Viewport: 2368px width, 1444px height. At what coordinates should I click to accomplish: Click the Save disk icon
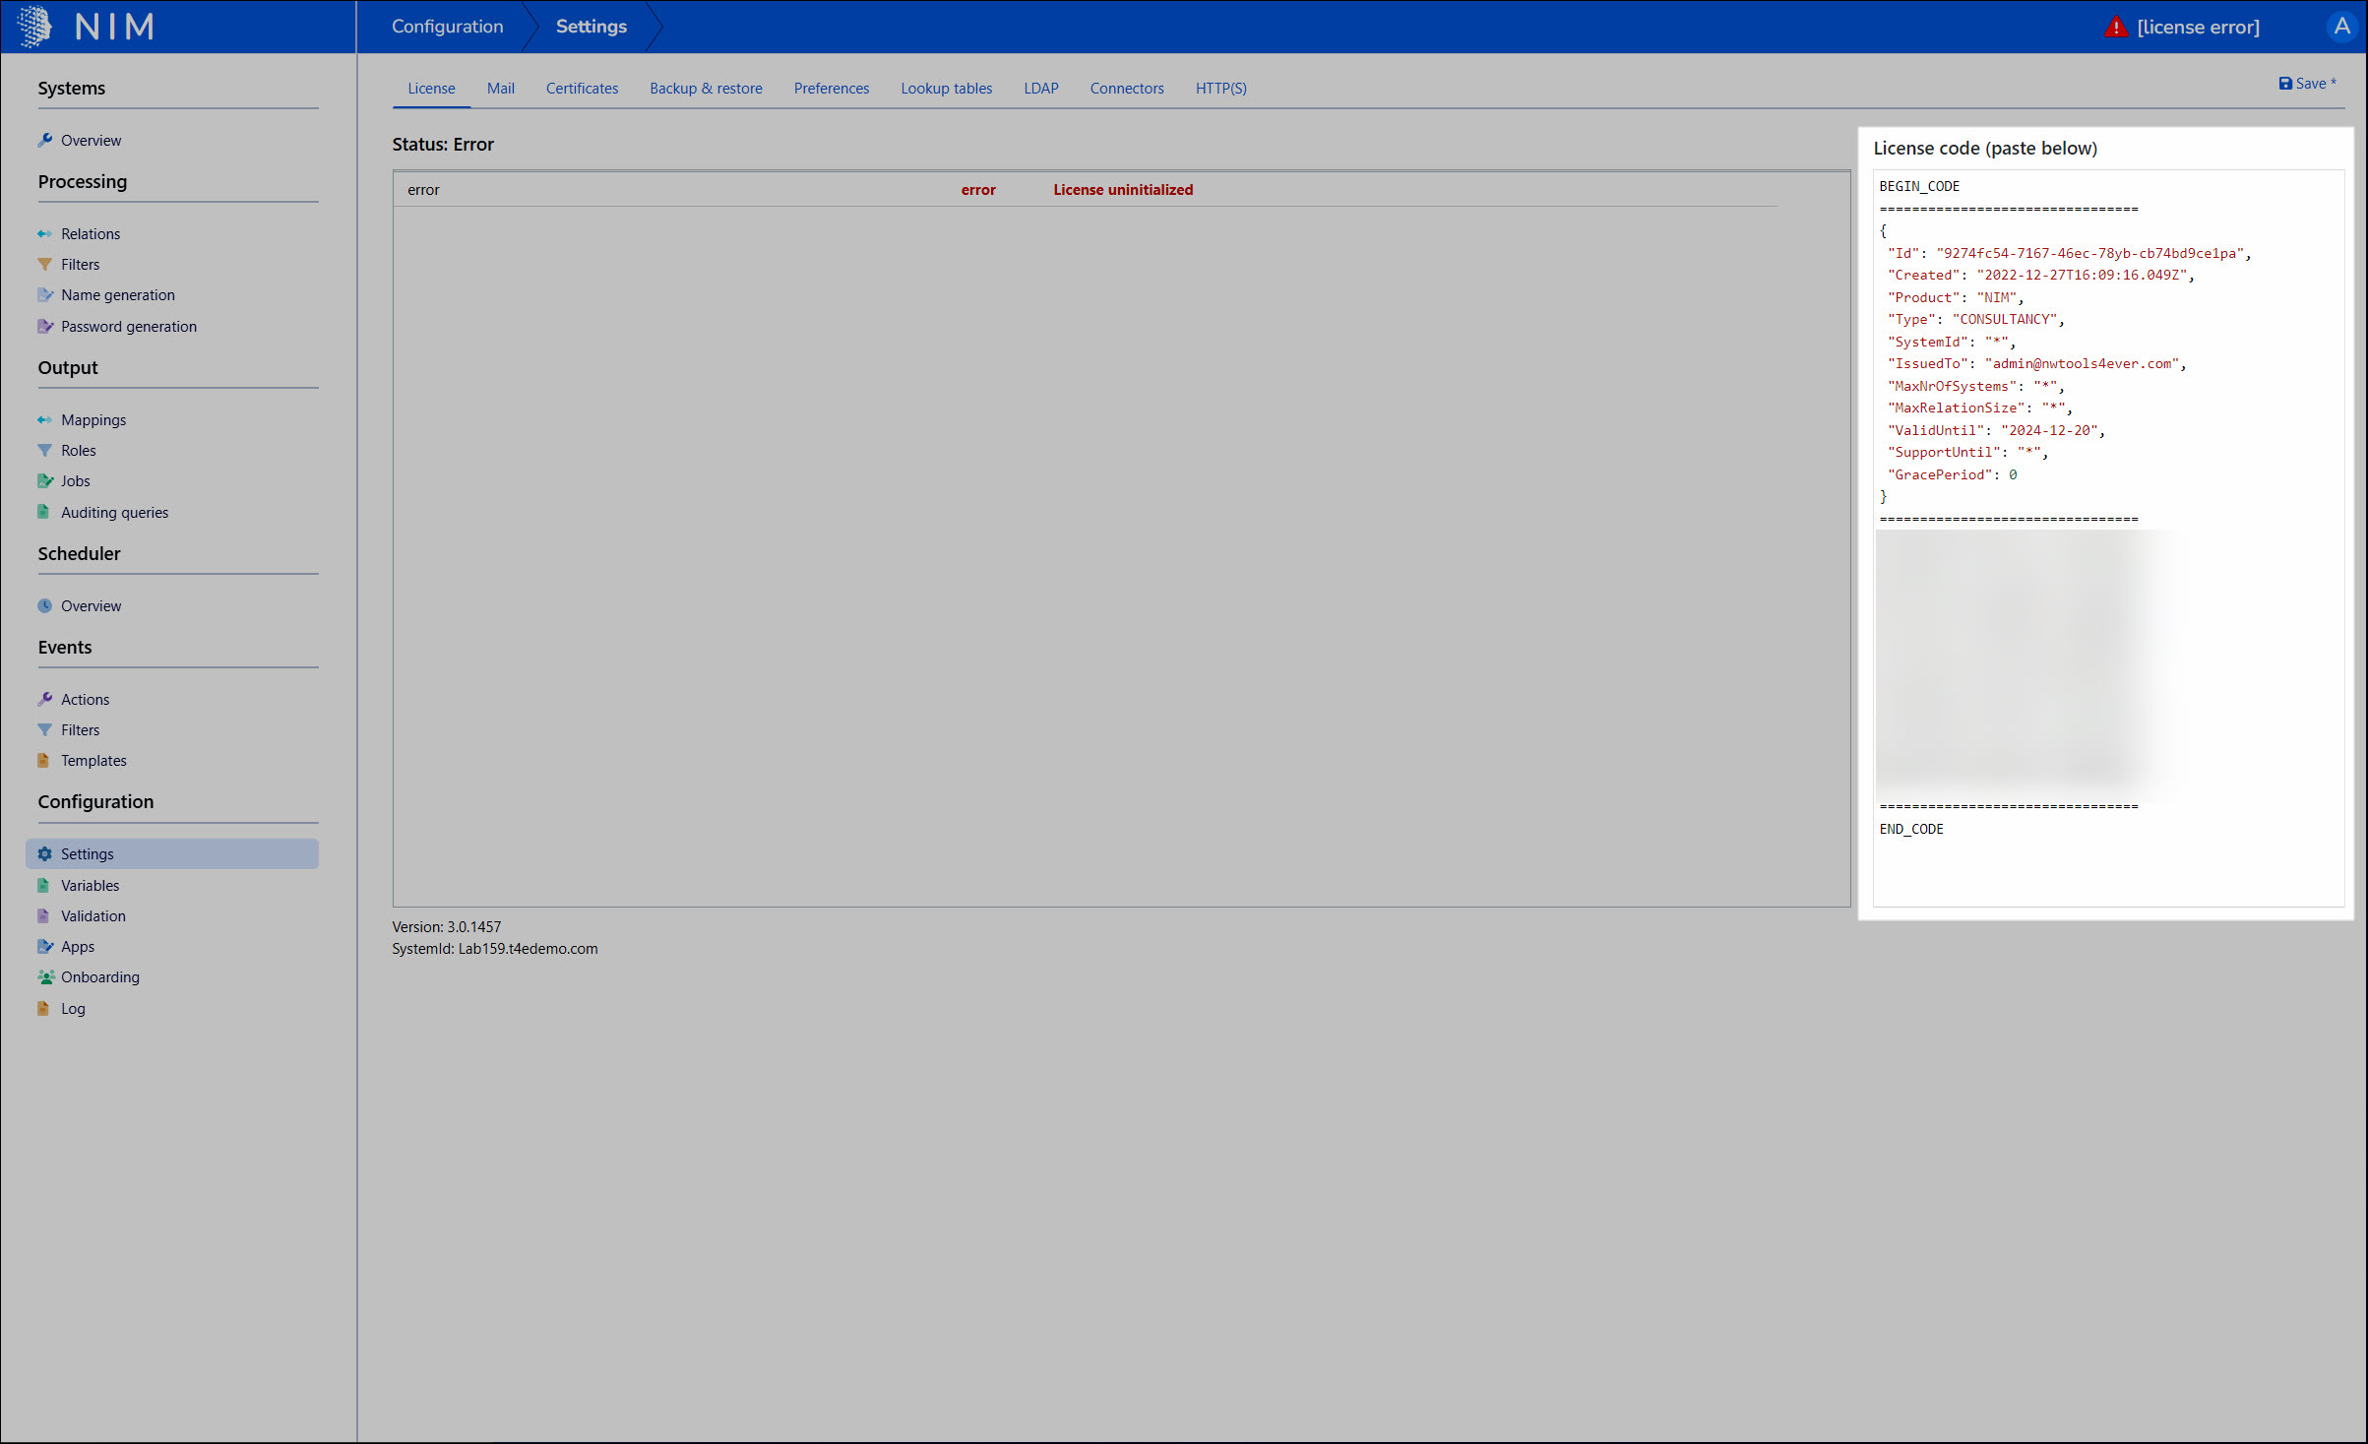2285,84
